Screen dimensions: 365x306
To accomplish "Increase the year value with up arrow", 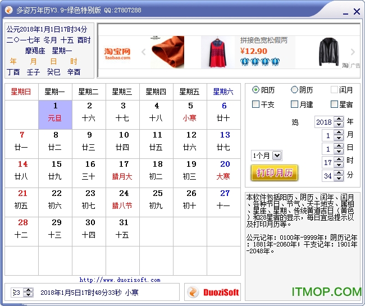I will point(339,119).
